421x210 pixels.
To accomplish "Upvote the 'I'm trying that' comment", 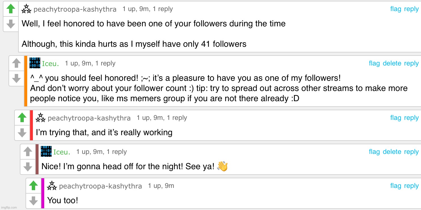I will click(x=22, y=118).
